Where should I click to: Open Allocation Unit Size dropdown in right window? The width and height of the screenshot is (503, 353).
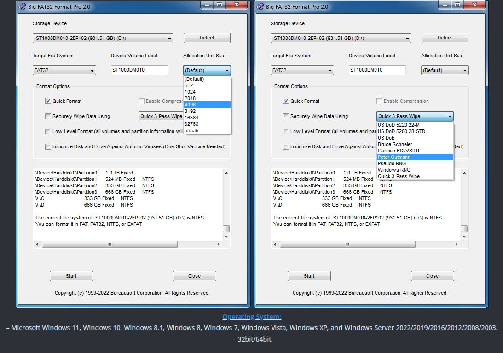(x=445, y=70)
